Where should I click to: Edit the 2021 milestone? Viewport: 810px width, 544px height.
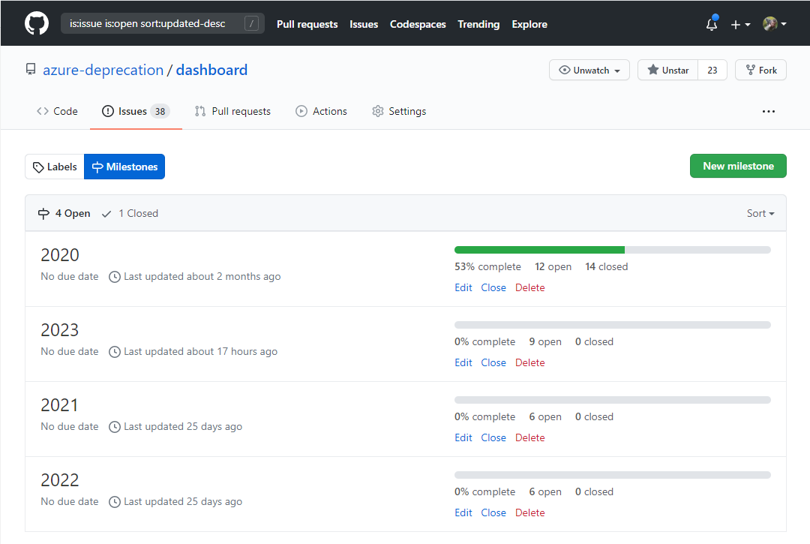click(463, 437)
